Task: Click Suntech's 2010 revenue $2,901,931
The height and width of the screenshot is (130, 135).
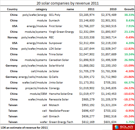Action: click(109, 21)
